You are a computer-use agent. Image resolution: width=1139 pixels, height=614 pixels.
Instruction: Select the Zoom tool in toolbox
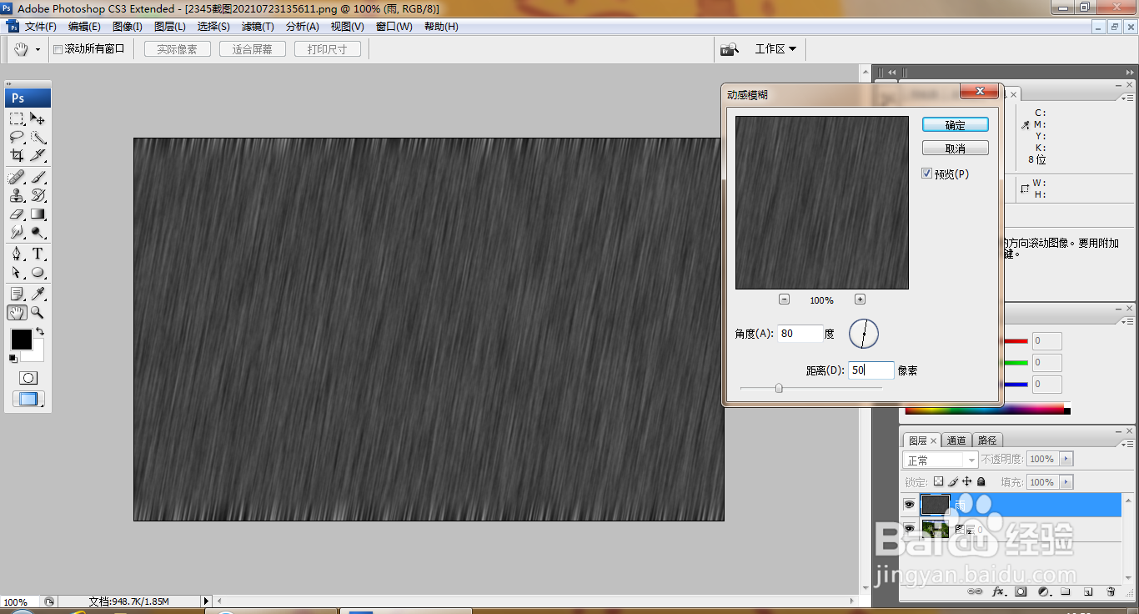[38, 313]
